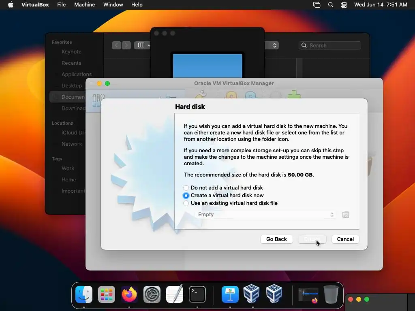Open the Trash in the Dock
Image resolution: width=415 pixels, height=311 pixels.
[331, 294]
